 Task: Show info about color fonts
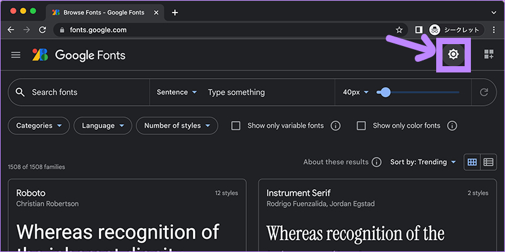click(452, 125)
